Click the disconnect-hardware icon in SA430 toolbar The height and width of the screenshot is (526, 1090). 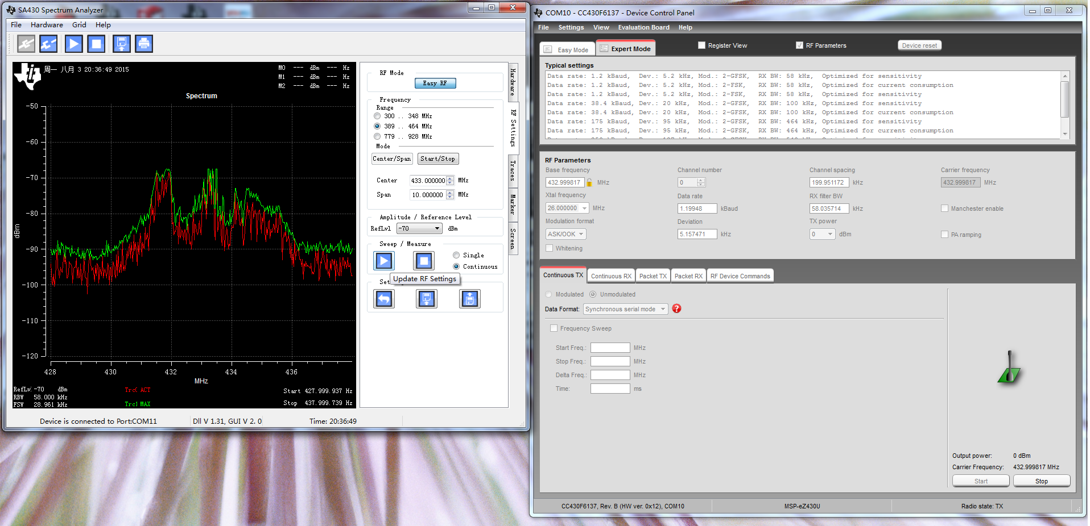[49, 44]
